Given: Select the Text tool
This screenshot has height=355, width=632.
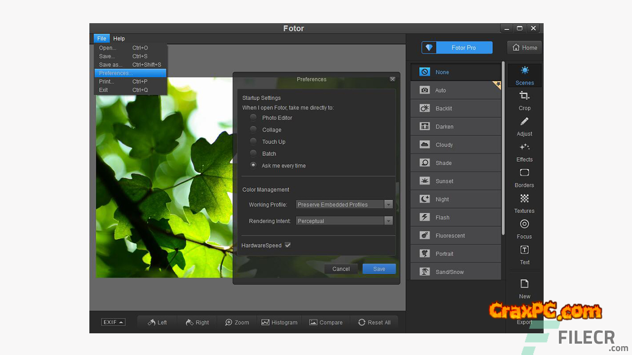Looking at the screenshot, I should tap(524, 254).
